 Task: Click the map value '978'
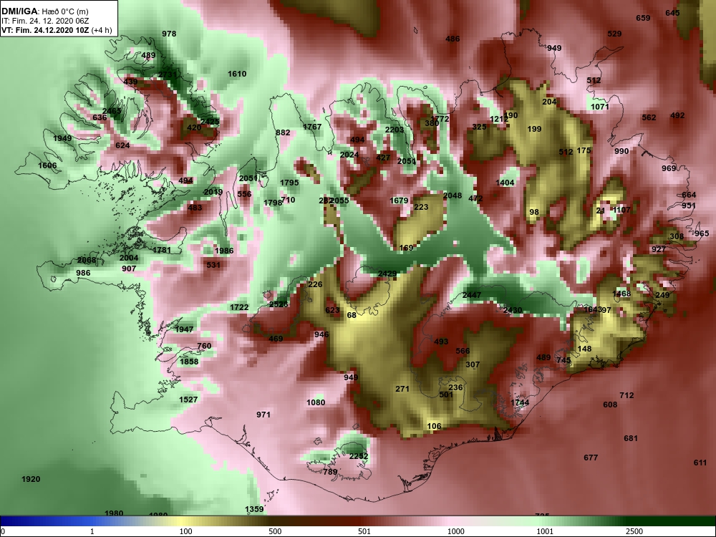[169, 34]
